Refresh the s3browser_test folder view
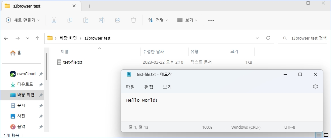 coord(268,38)
